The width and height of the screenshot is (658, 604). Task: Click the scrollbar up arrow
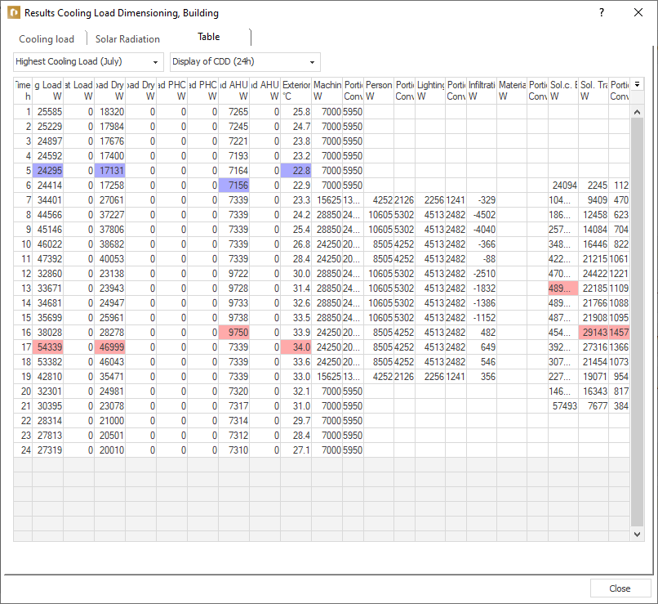click(637, 112)
